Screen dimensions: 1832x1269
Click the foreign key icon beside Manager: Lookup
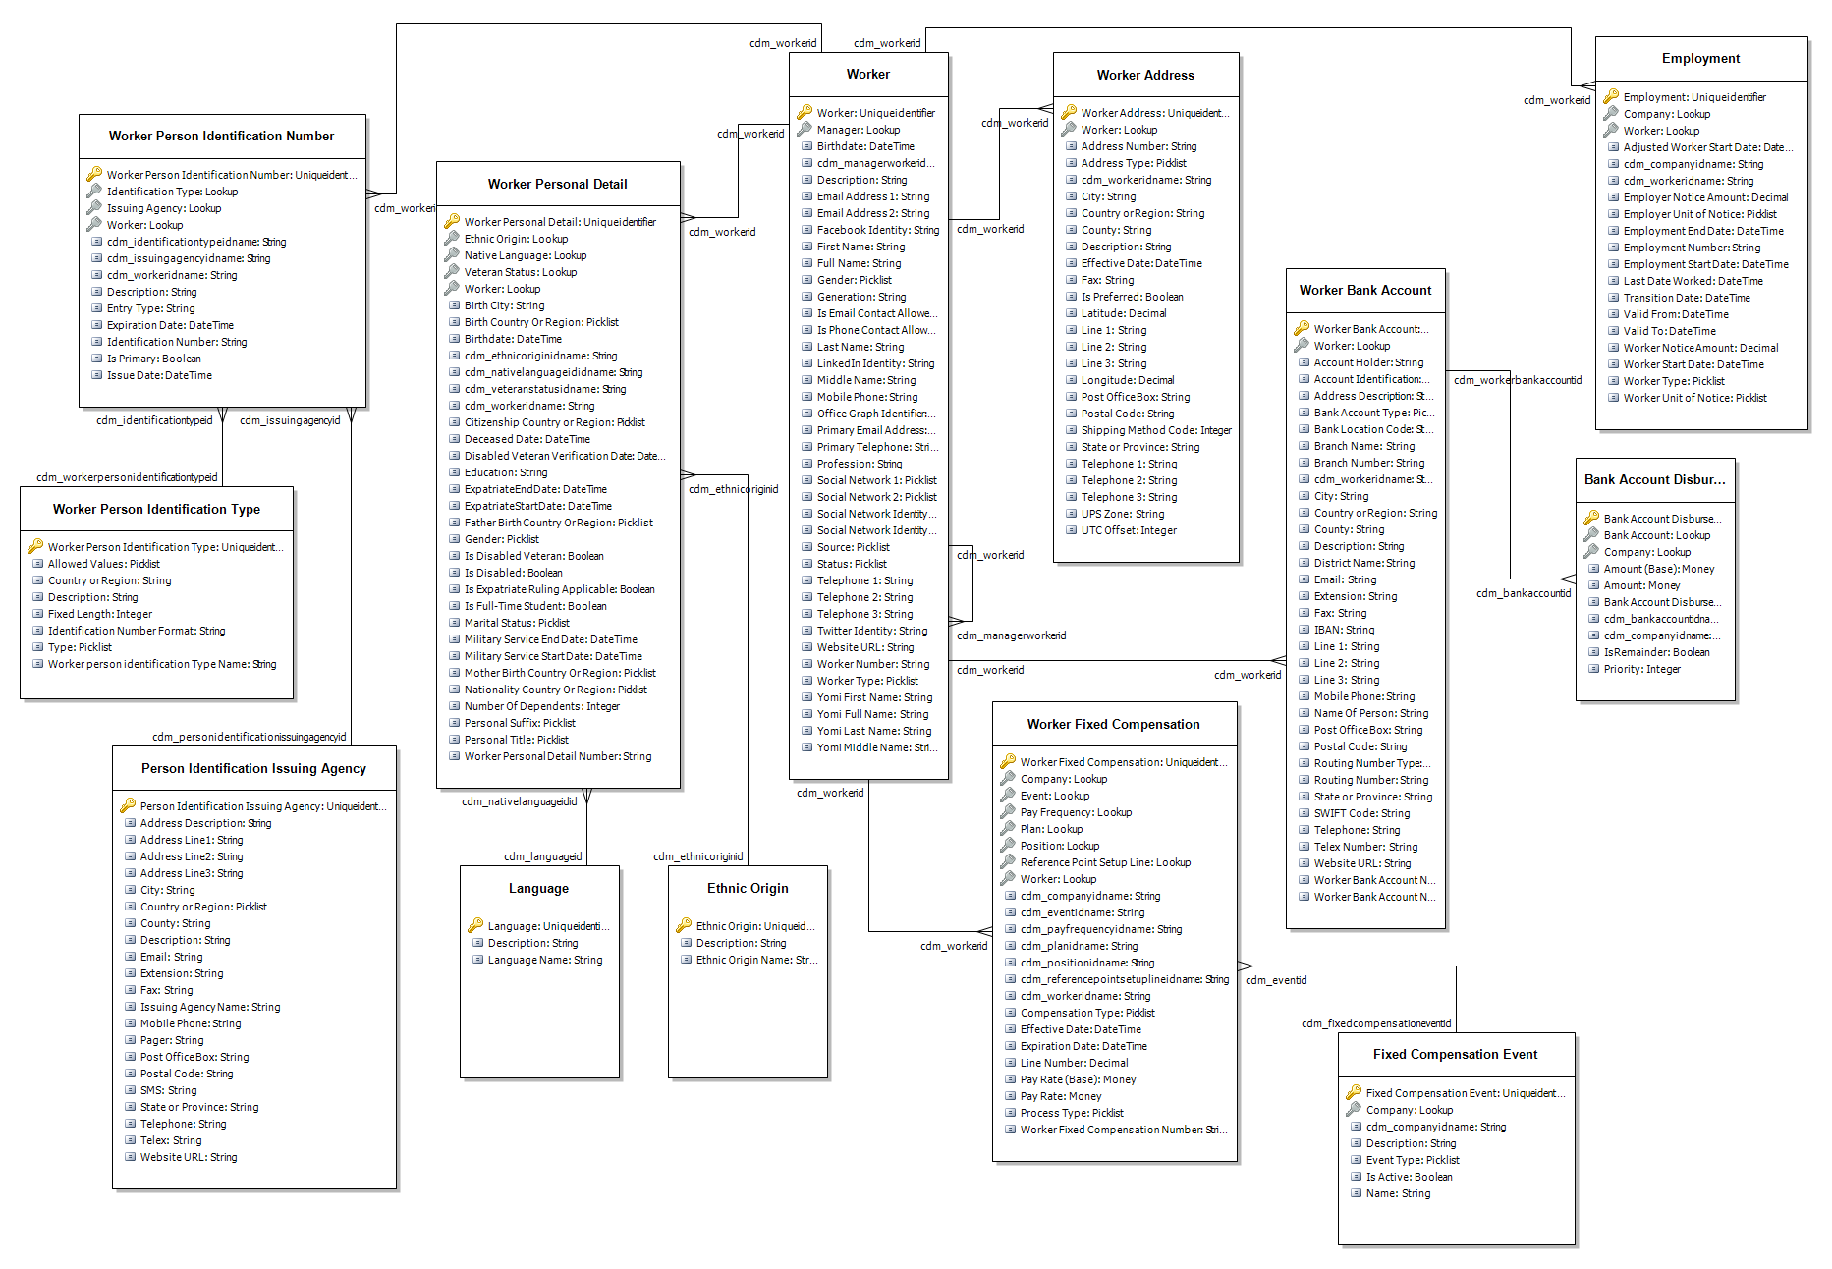pos(805,129)
